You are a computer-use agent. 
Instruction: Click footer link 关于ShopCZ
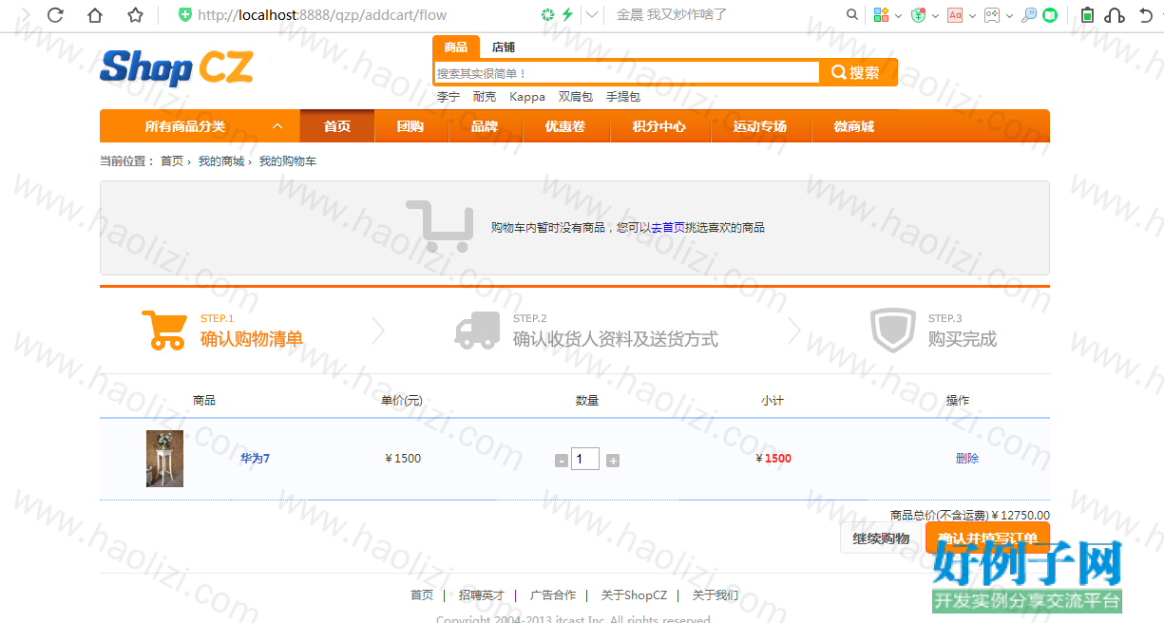click(634, 595)
